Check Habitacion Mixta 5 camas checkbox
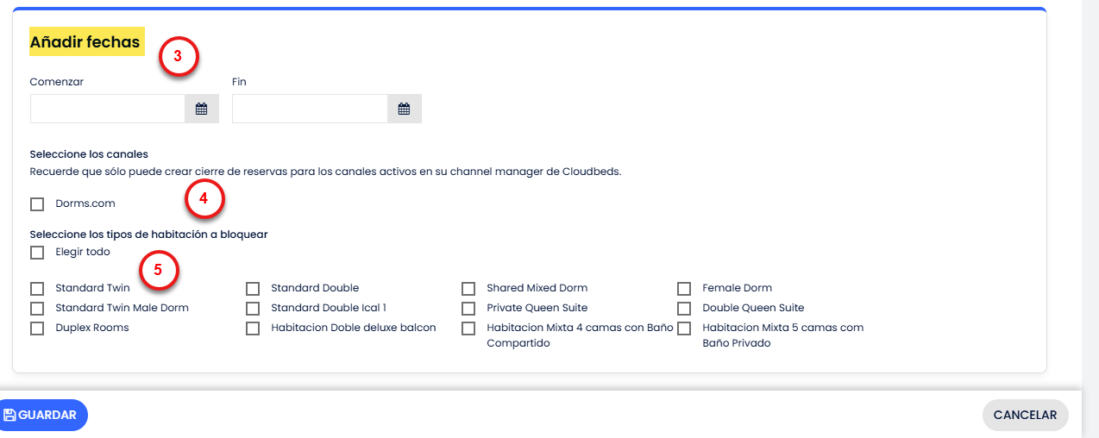The height and width of the screenshot is (438, 1099). (x=684, y=328)
